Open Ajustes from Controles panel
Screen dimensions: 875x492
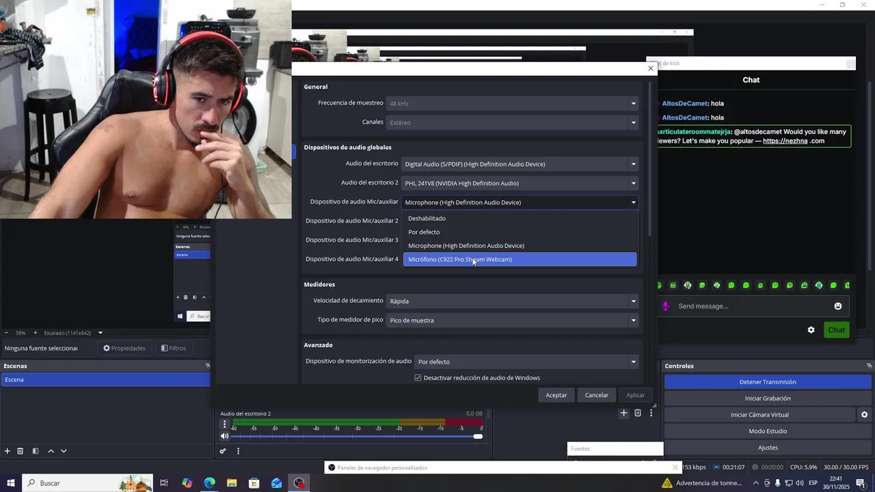(x=768, y=448)
